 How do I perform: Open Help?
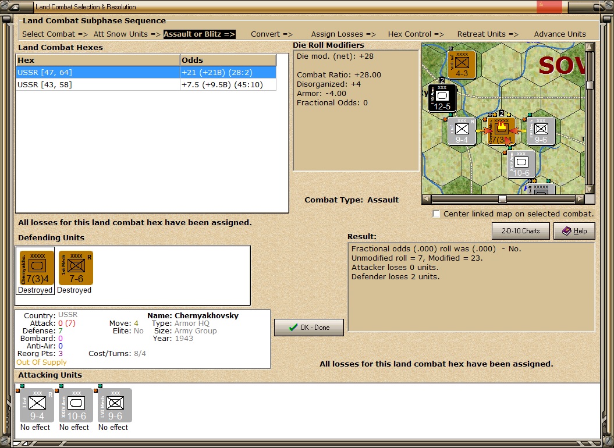[574, 230]
